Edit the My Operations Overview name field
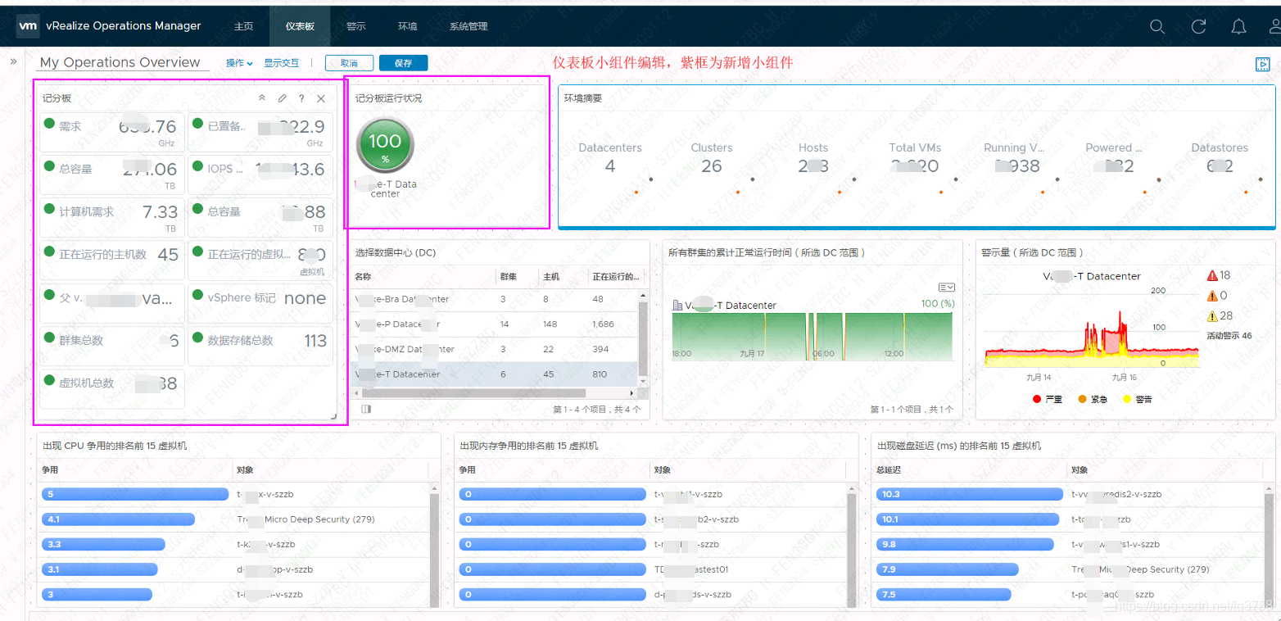 [123, 62]
